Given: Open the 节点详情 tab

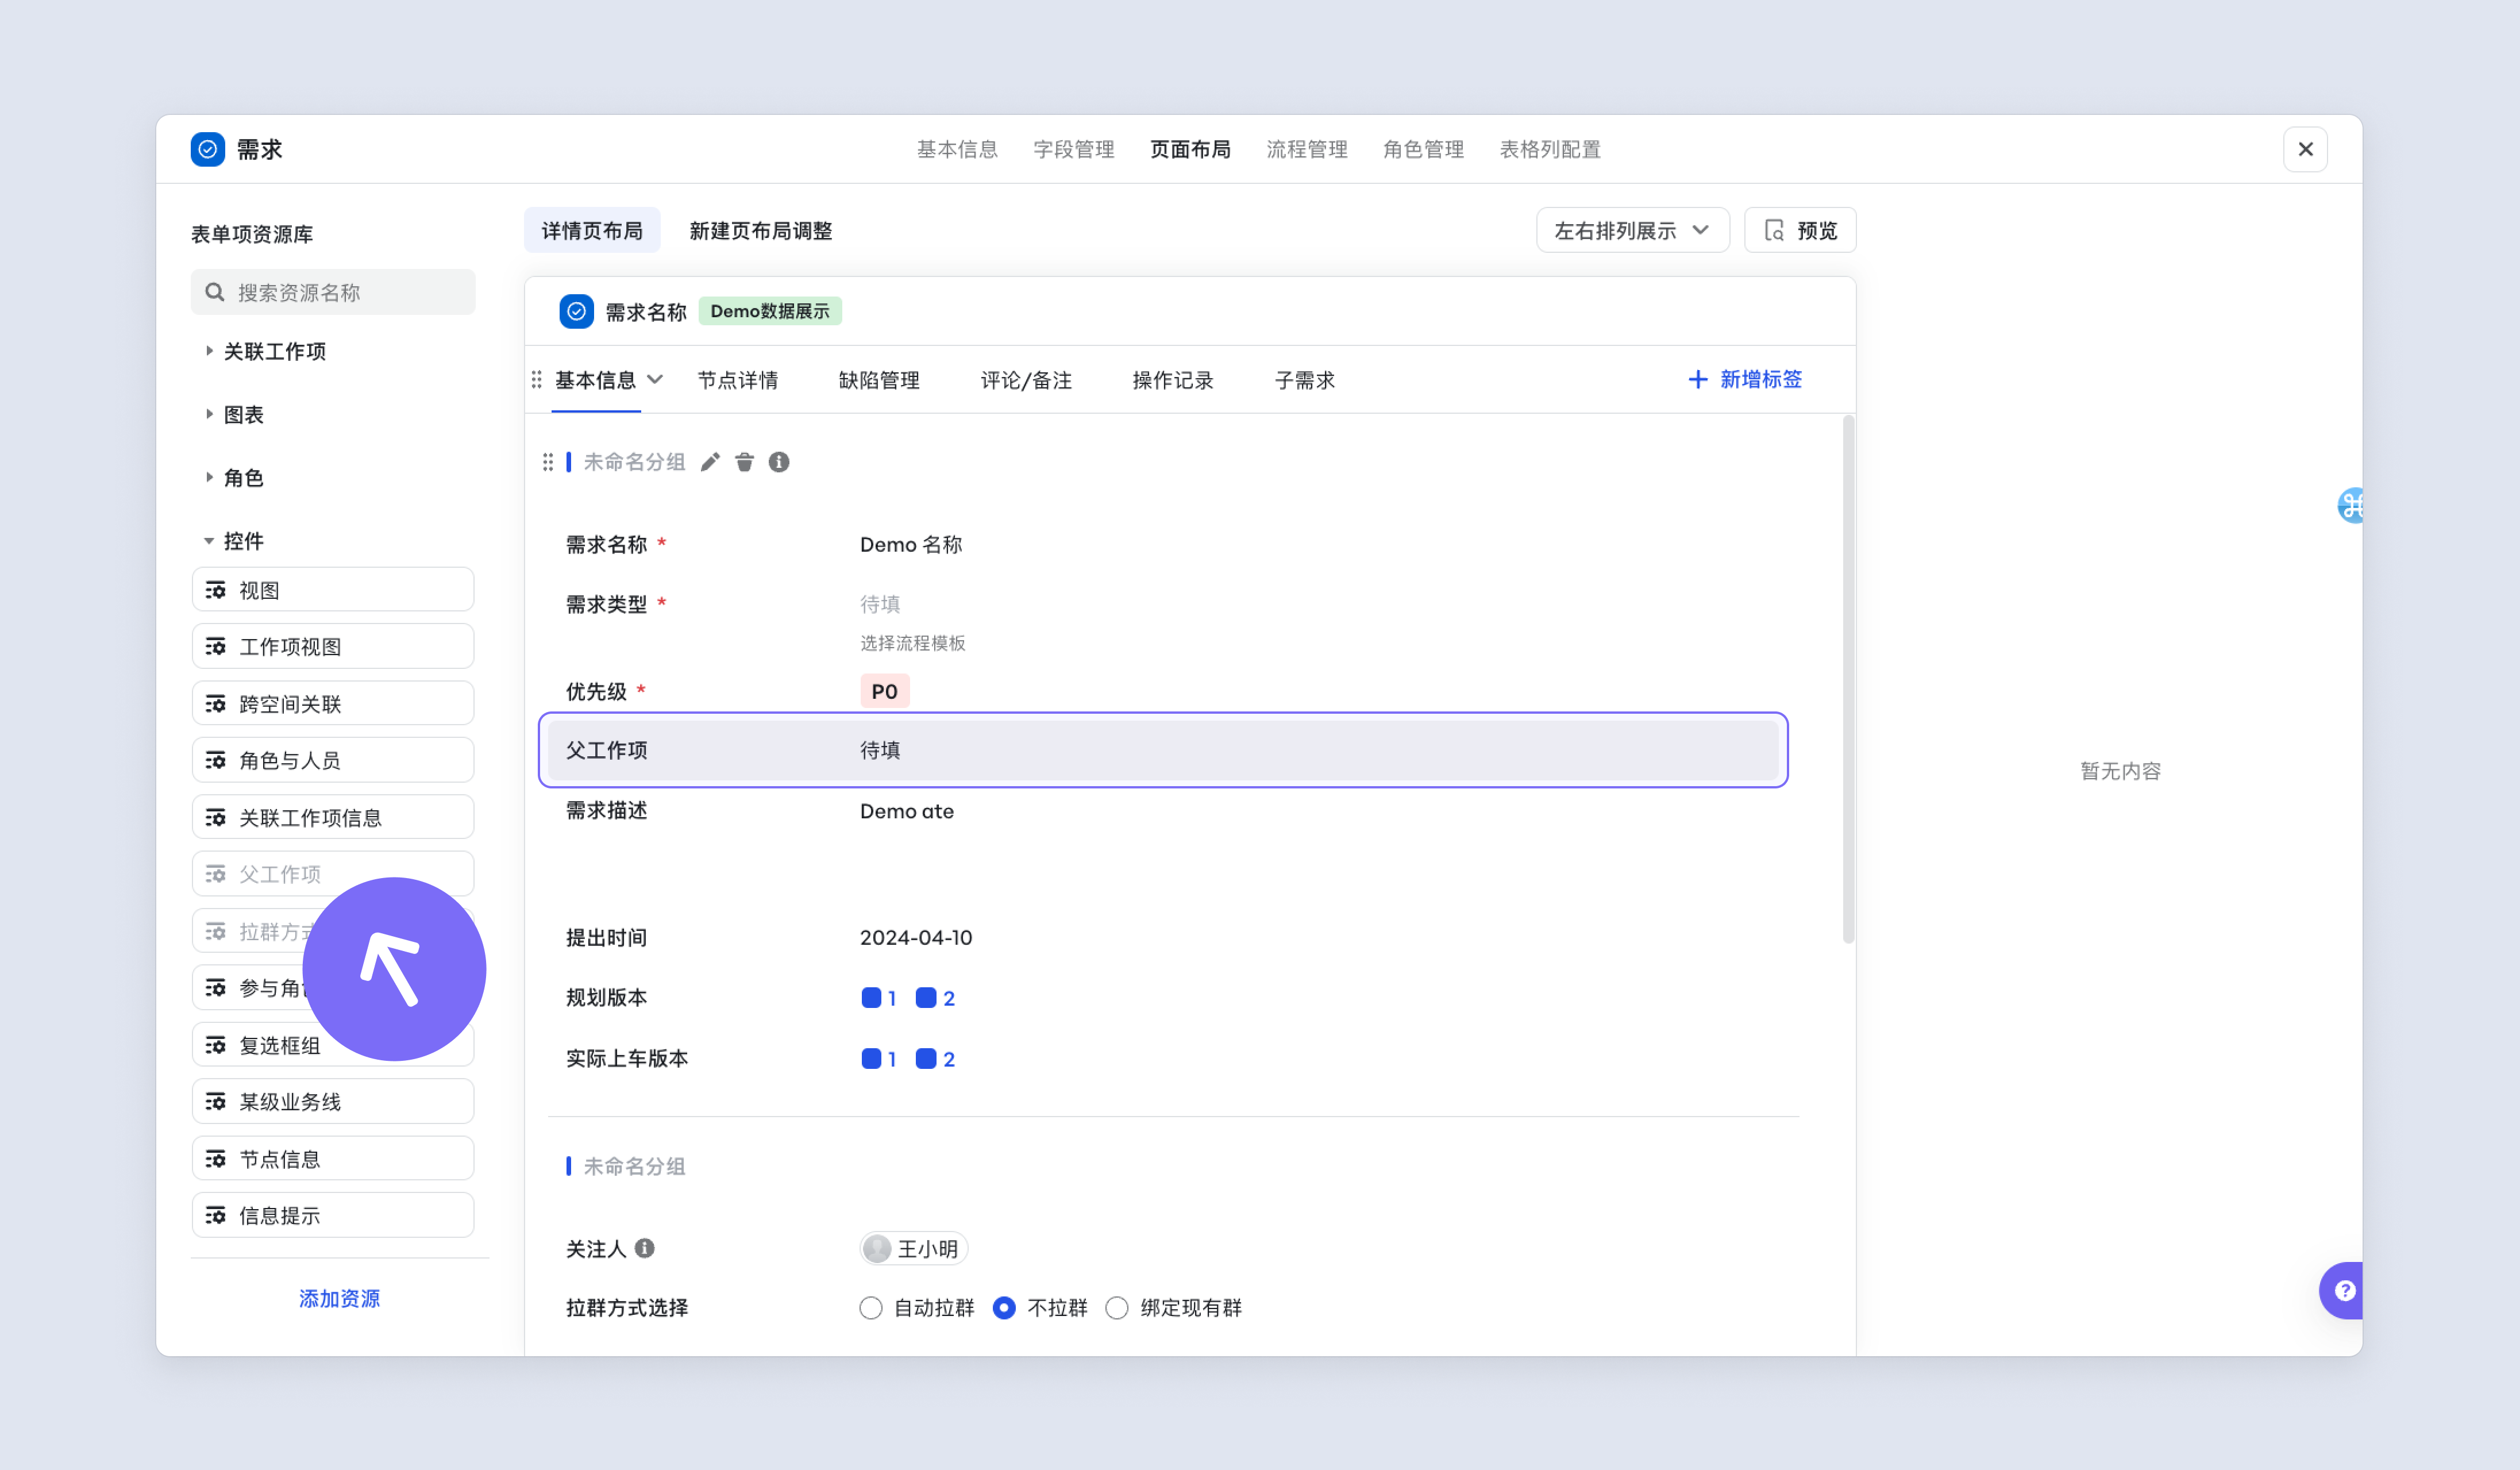Looking at the screenshot, I should pos(738,380).
